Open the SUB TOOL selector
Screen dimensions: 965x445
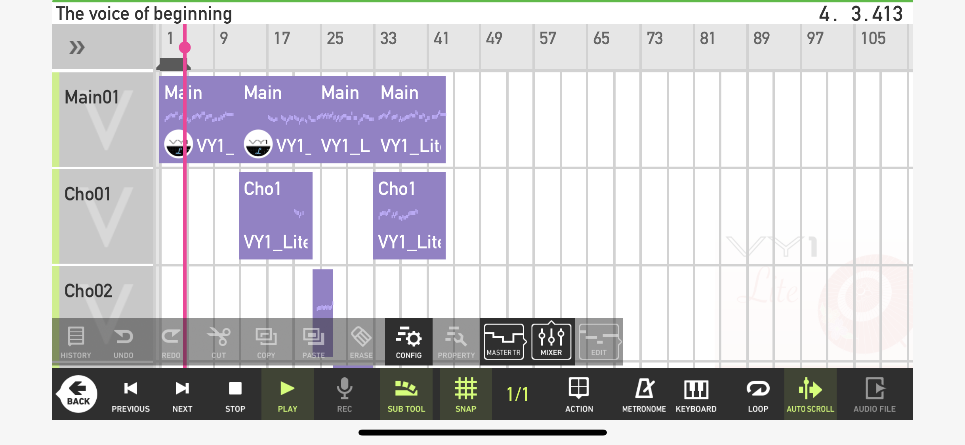coord(406,394)
